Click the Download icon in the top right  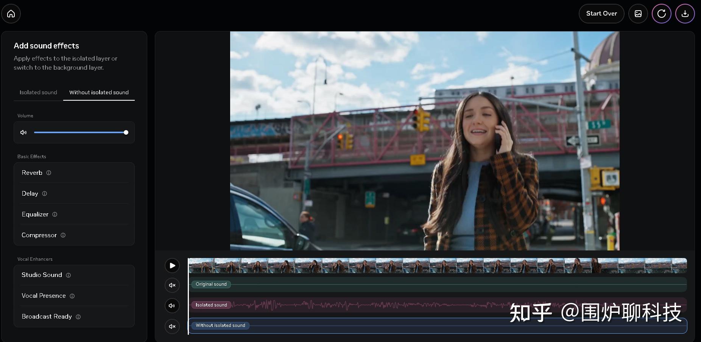685,14
